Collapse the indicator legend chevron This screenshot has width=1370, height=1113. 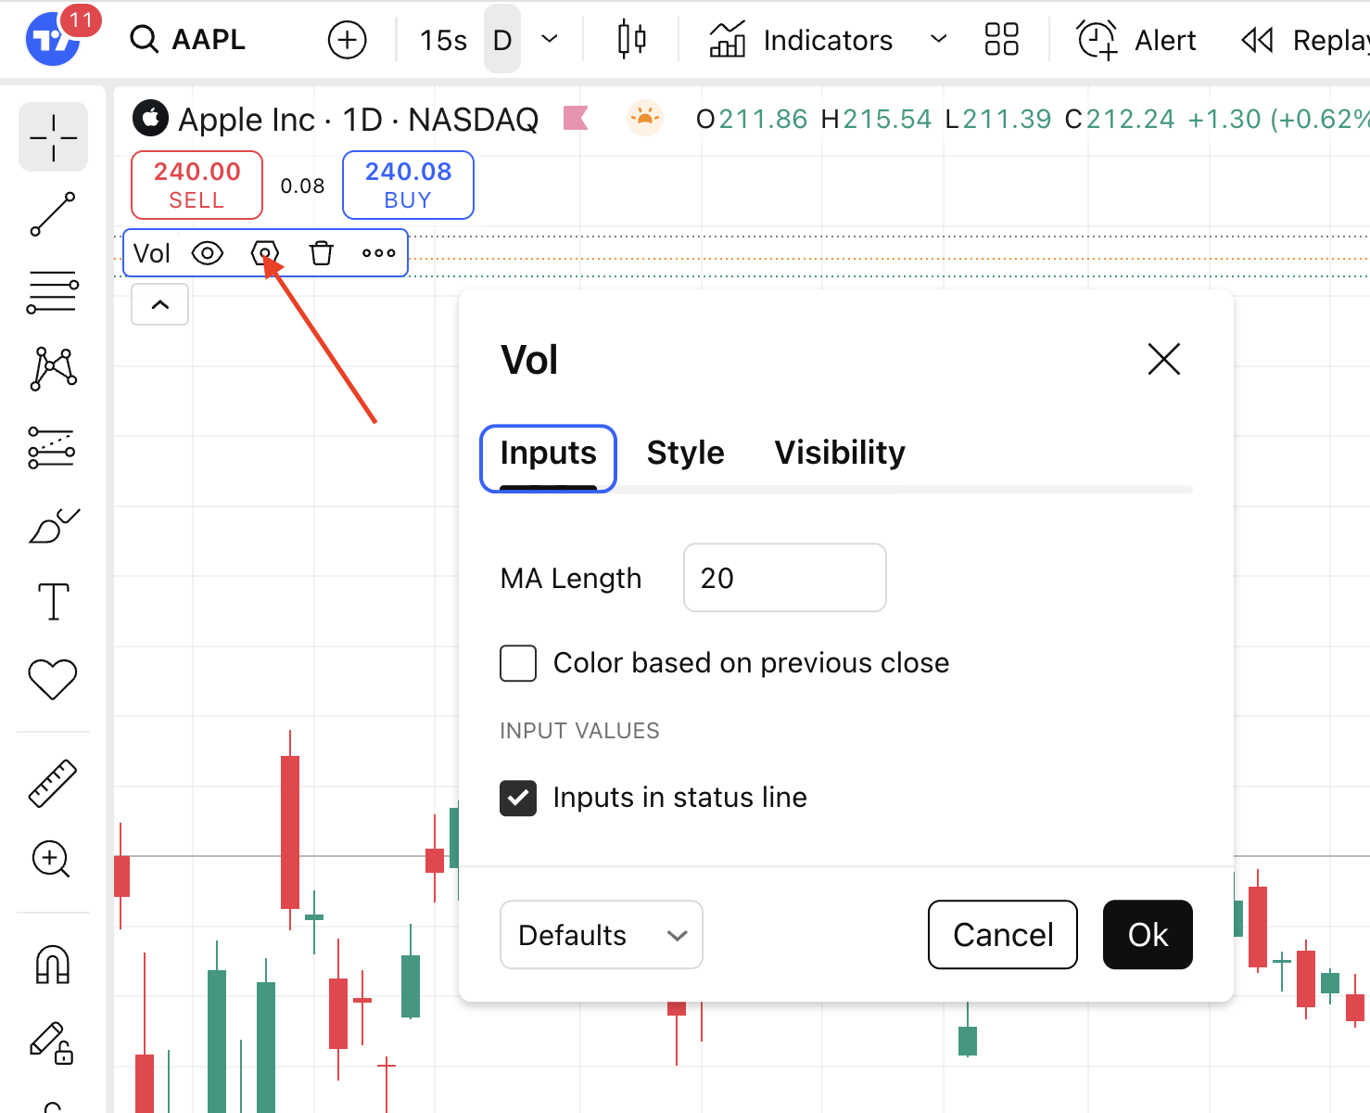(160, 304)
